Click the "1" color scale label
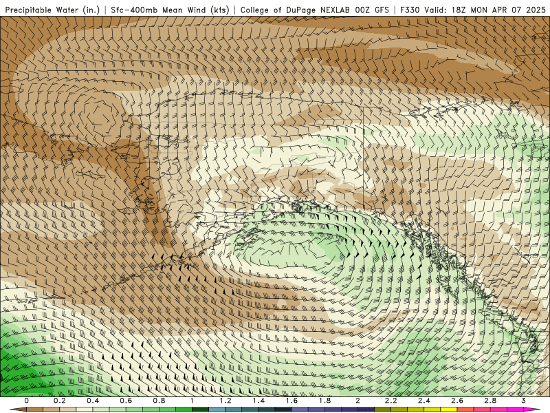This screenshot has width=550, height=413. pos(192,401)
